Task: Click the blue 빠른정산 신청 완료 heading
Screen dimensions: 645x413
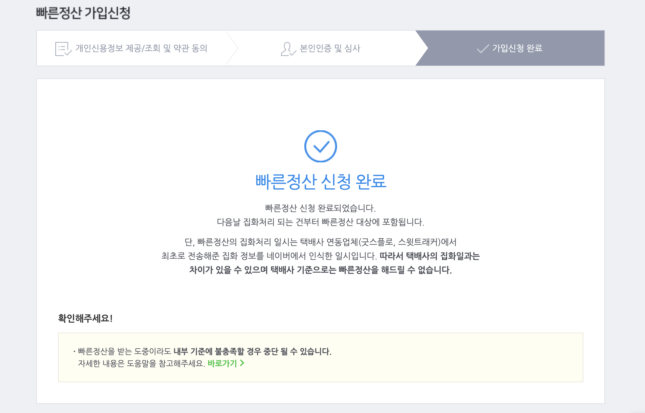Action: (321, 182)
